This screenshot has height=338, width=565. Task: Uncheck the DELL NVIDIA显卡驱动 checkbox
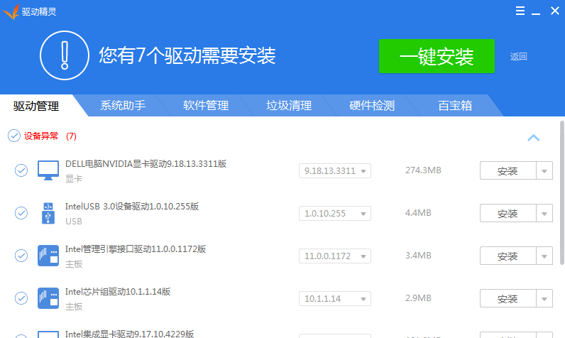click(21, 170)
